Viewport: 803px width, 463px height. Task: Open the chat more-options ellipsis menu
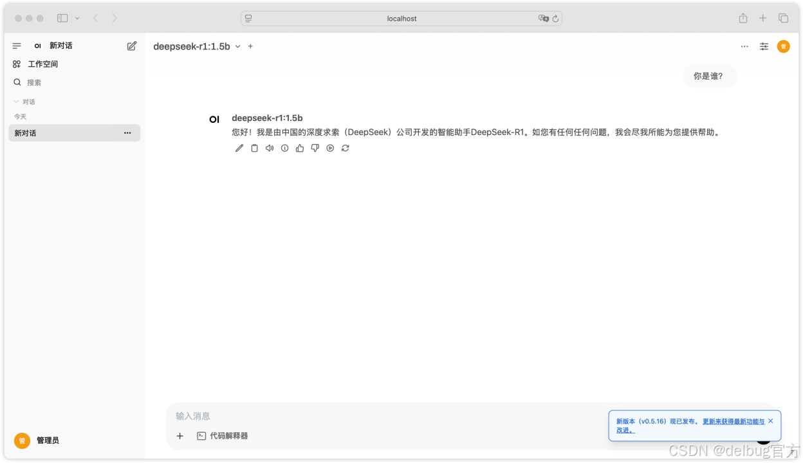pyautogui.click(x=744, y=46)
